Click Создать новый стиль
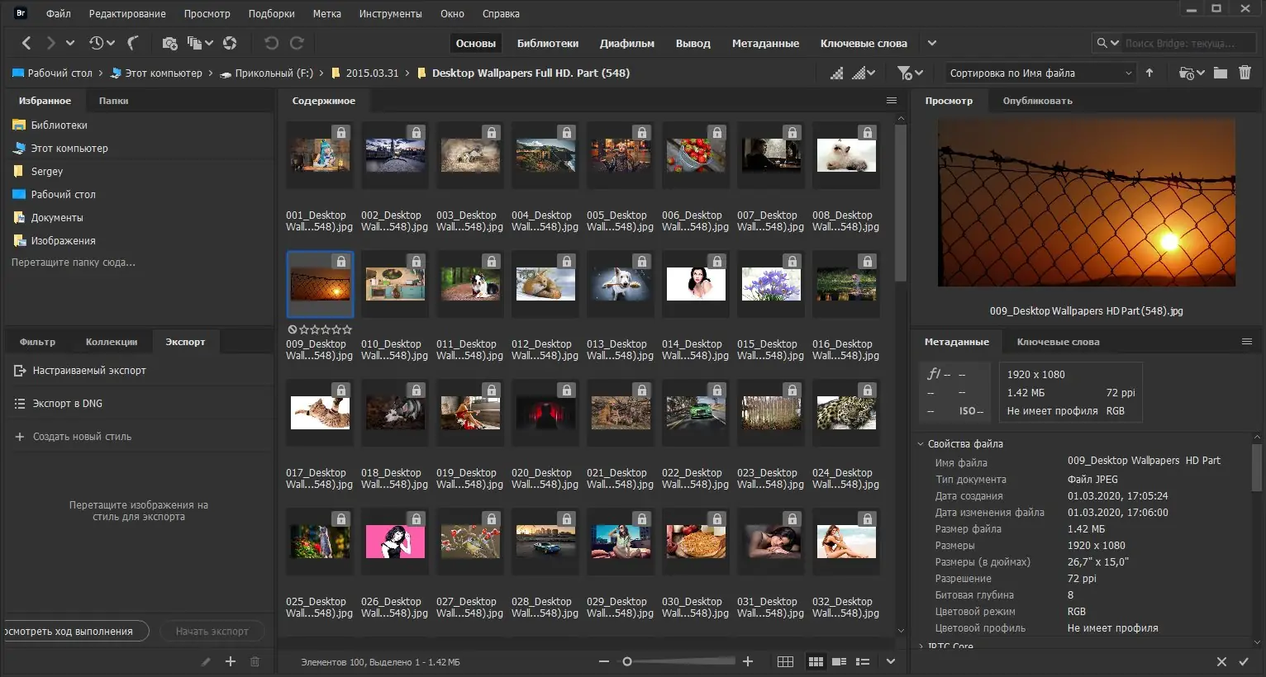 [x=82, y=437]
